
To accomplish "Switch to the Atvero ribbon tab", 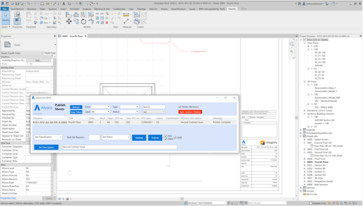I will (x=164, y=9).
